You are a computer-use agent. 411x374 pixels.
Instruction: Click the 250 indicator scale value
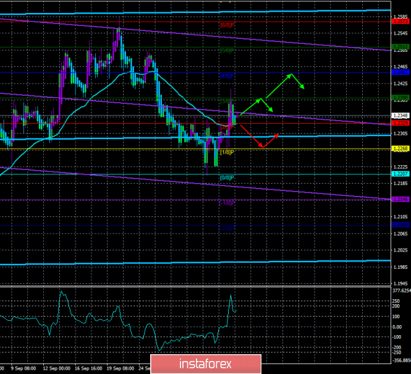396,301
